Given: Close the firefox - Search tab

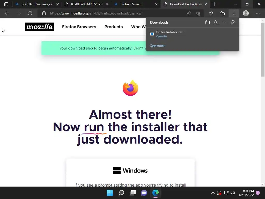Looking at the screenshot, I should click(156, 4).
